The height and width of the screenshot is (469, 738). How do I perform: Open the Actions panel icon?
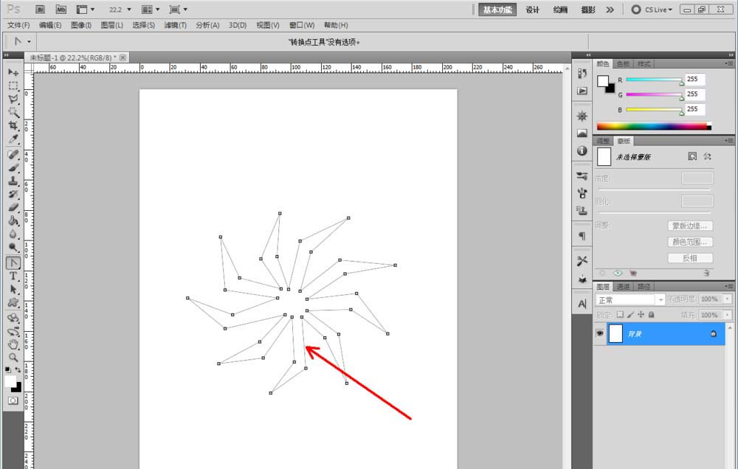coord(582,91)
